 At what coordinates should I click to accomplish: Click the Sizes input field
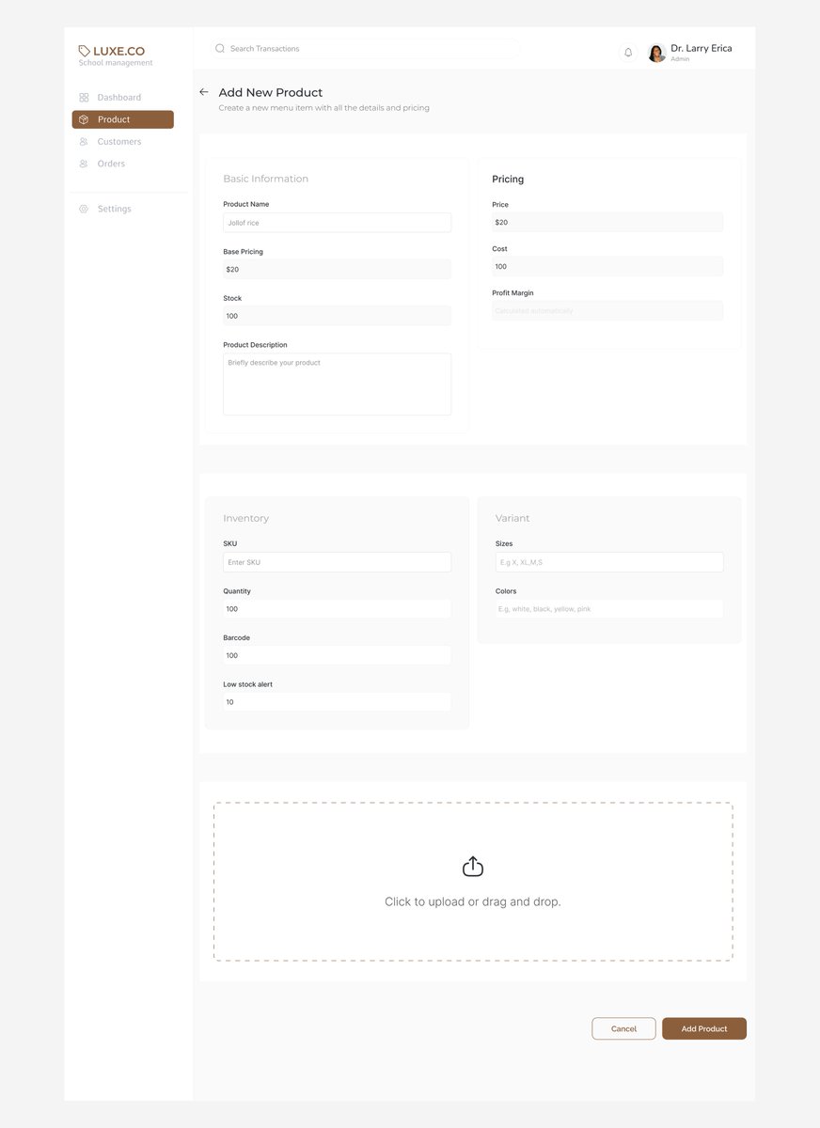(609, 562)
